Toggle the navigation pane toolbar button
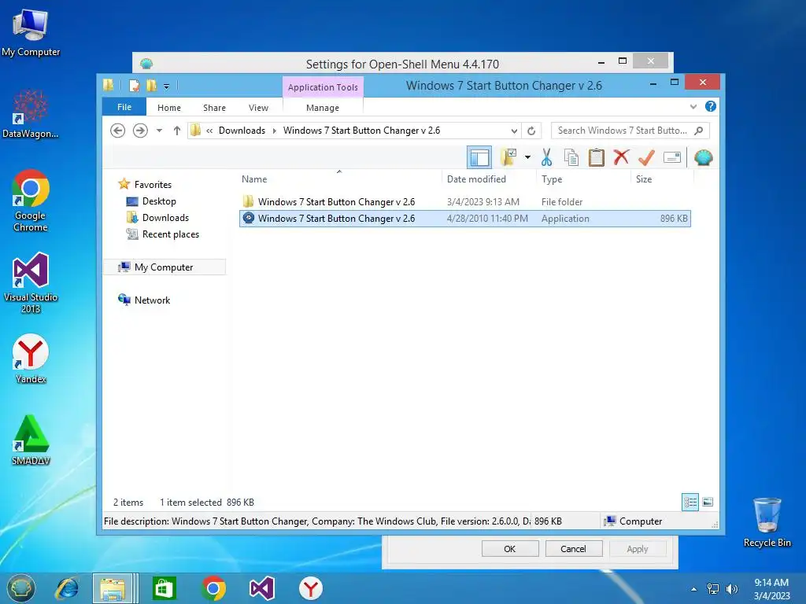Screen dimensions: 806x604 point(479,157)
